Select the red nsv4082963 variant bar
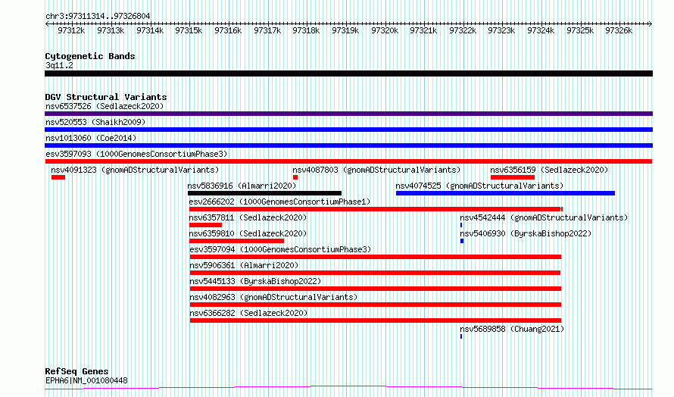The image size is (674, 397). [376, 305]
